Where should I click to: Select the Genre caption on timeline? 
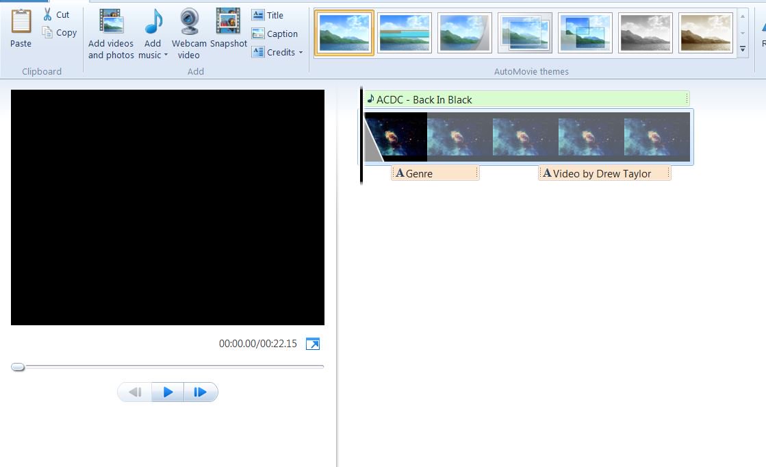(435, 173)
